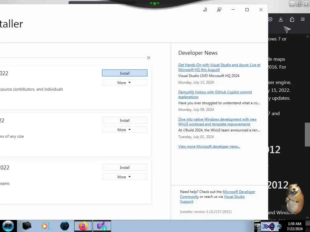310x232 pixels.
Task: Switch to Firefox from the taskbar
Action: pyautogui.click(x=83, y=226)
